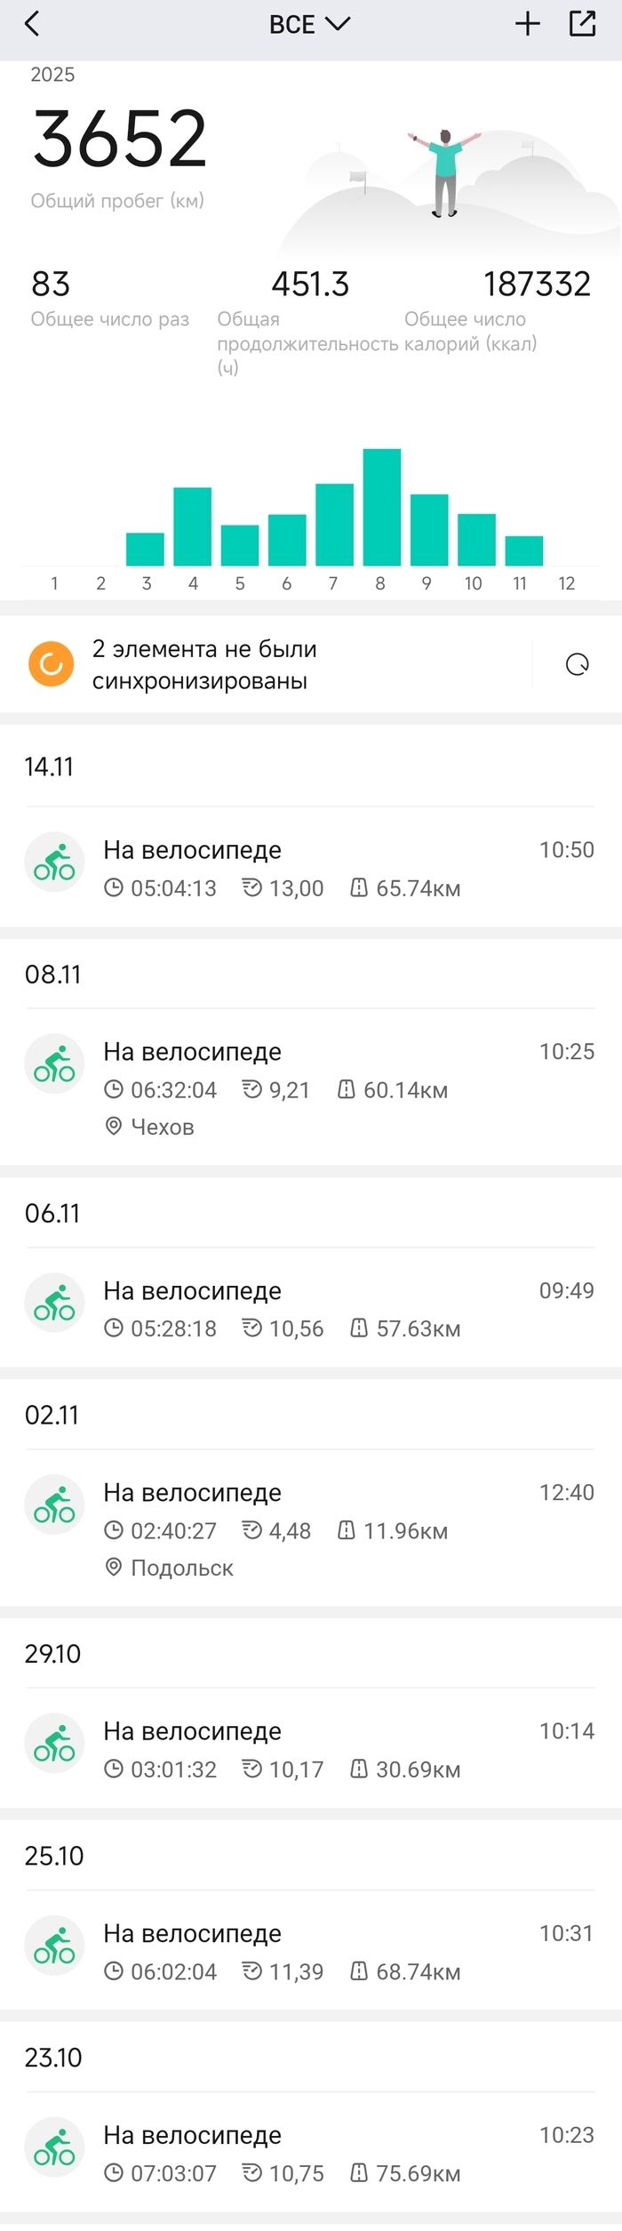Viewport: 622px width, 2231px height.
Task: Add a new workout with plus icon
Action: click(528, 24)
